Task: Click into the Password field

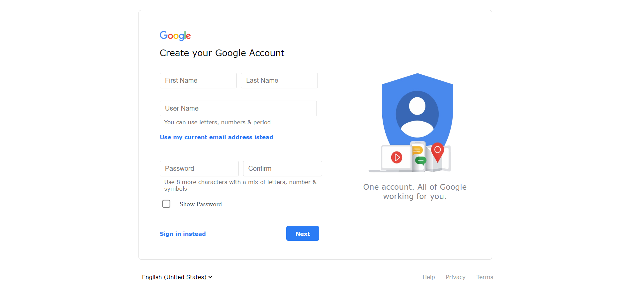Action: point(199,169)
